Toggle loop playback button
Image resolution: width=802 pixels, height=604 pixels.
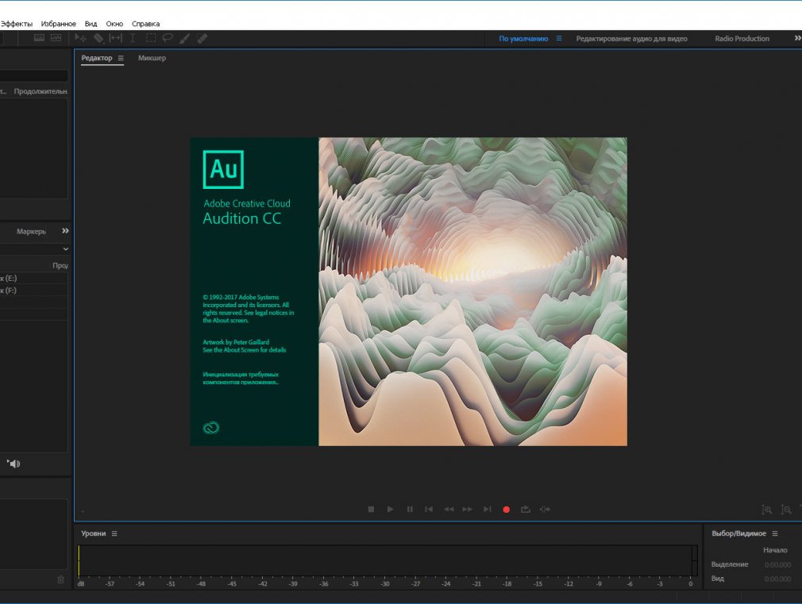click(526, 509)
